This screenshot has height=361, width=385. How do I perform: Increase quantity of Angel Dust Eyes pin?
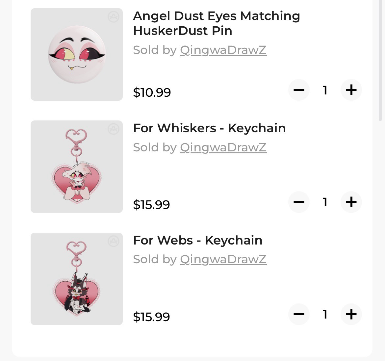(351, 90)
